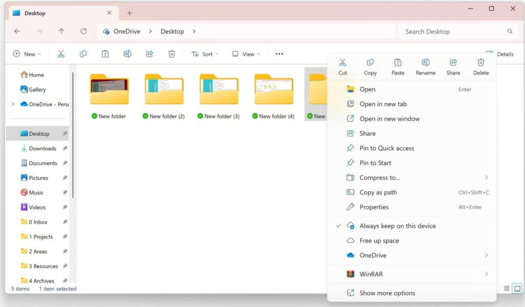The width and height of the screenshot is (525, 307).
Task: Open the New item button
Action: pyautogui.click(x=26, y=54)
